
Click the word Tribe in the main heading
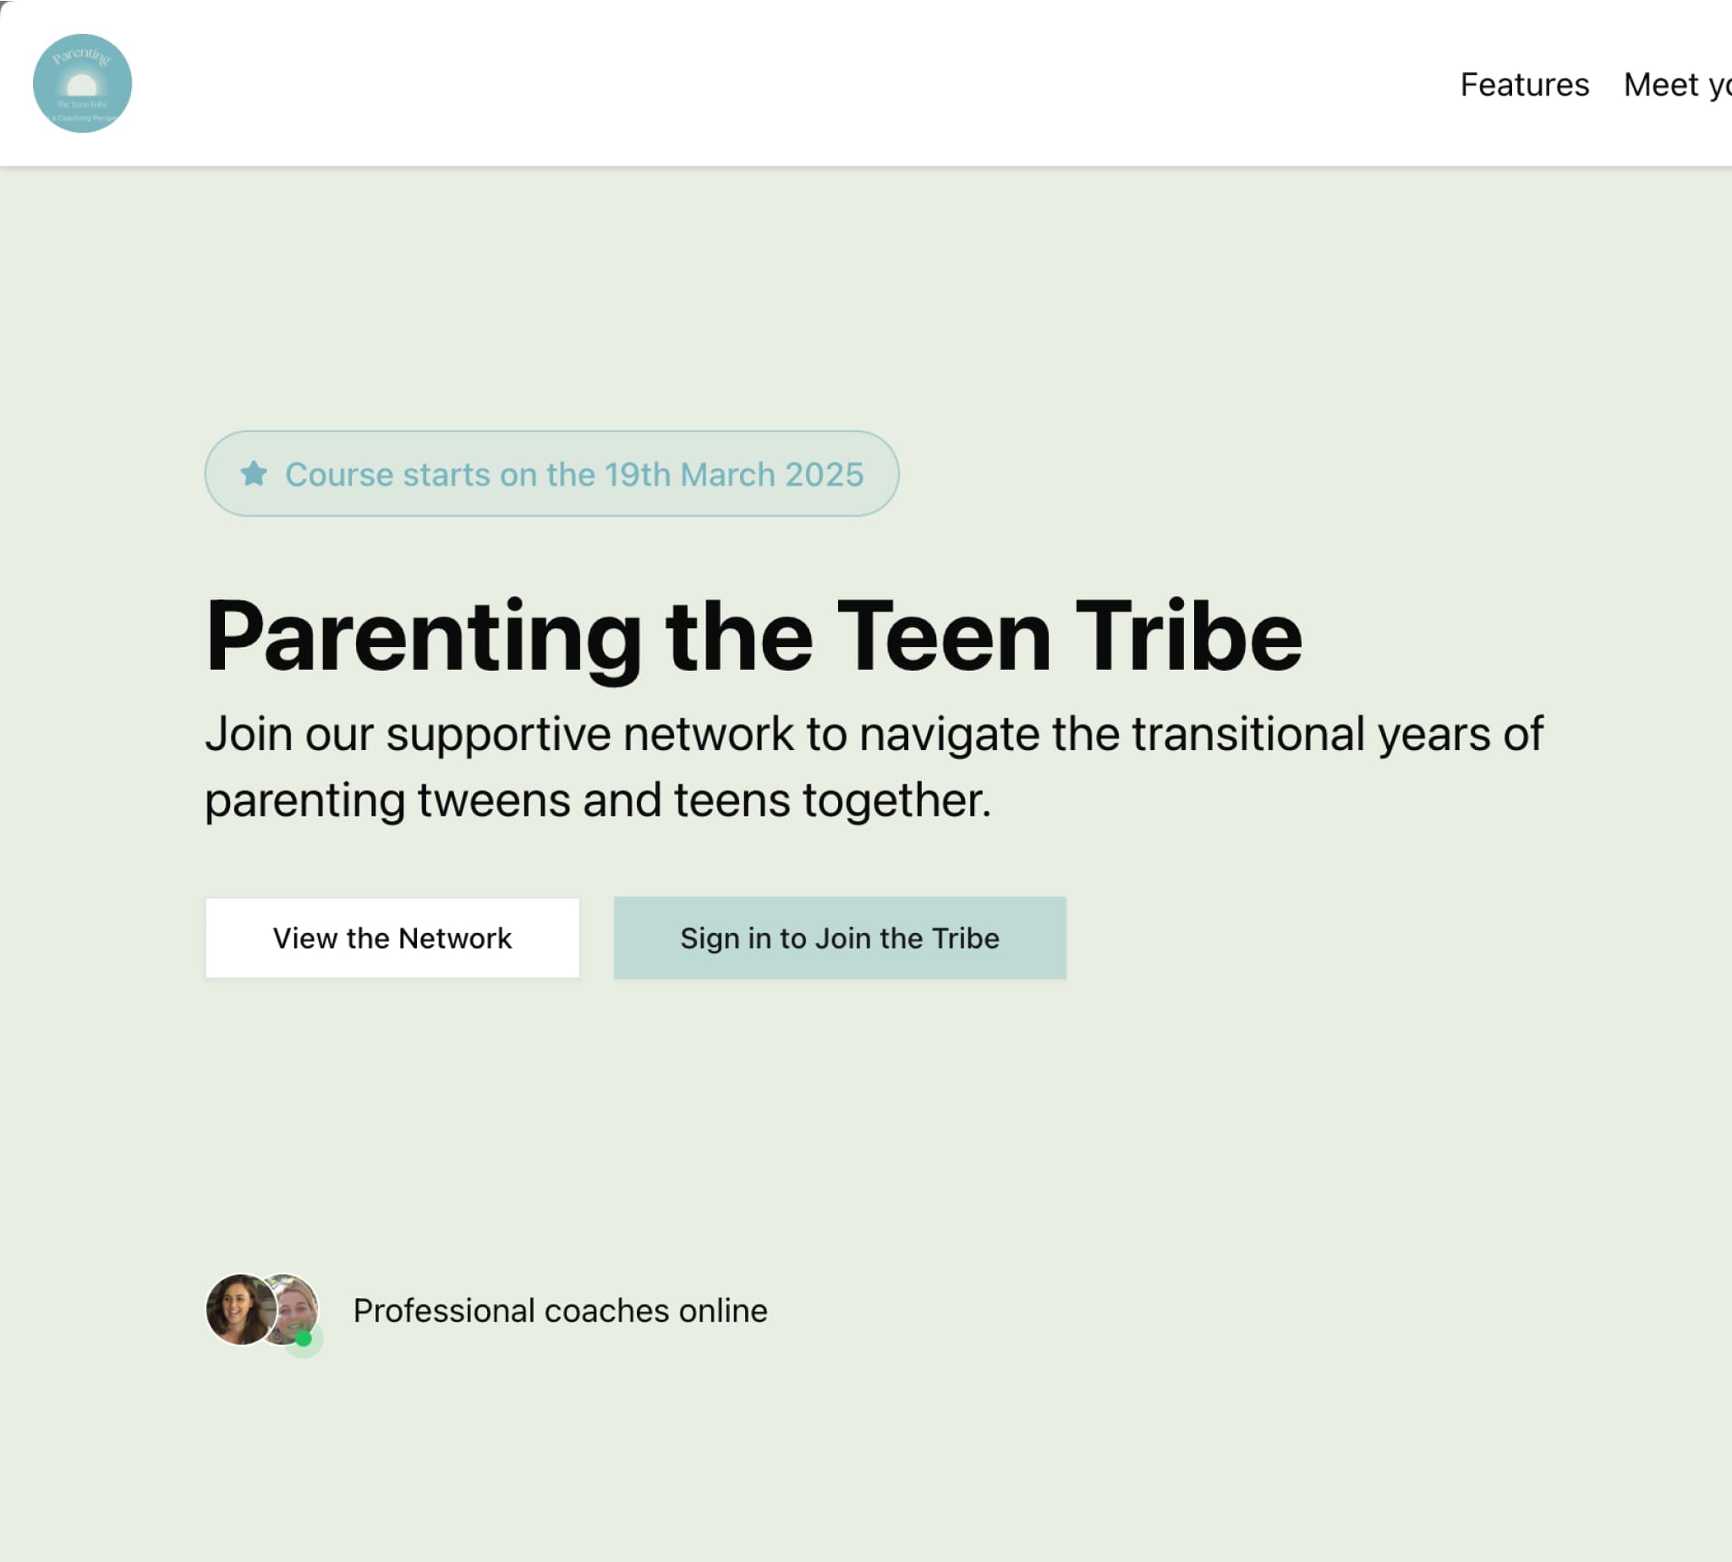click(x=1189, y=636)
